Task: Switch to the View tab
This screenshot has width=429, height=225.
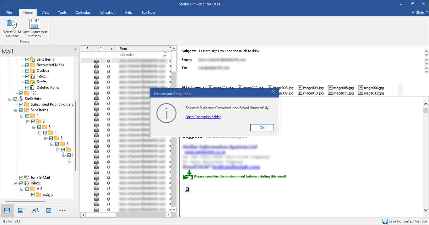Action: click(45, 13)
